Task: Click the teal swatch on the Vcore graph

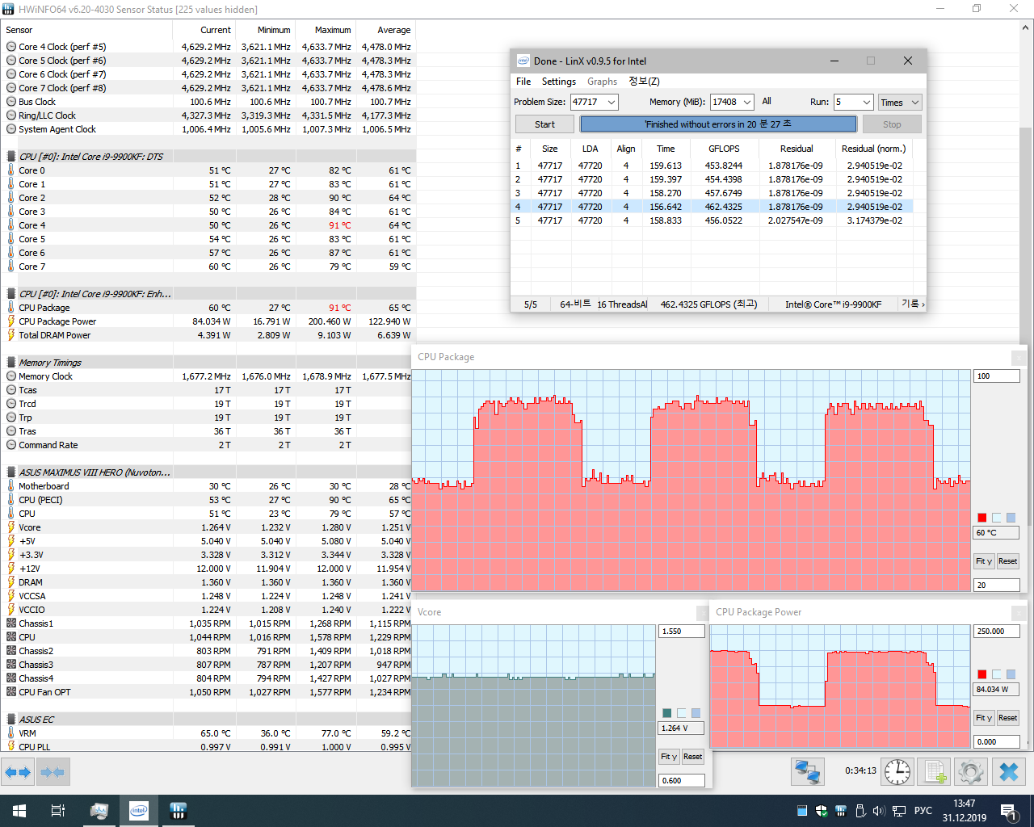Action: [x=666, y=713]
